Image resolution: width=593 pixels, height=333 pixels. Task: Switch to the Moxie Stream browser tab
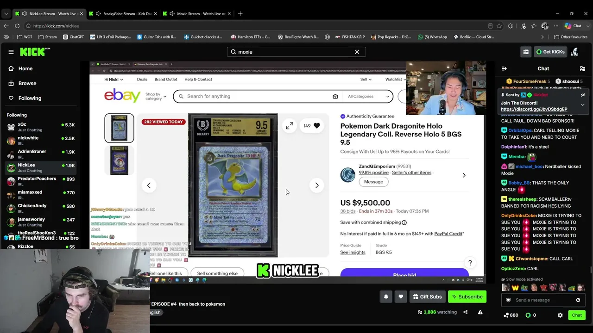[197, 13]
